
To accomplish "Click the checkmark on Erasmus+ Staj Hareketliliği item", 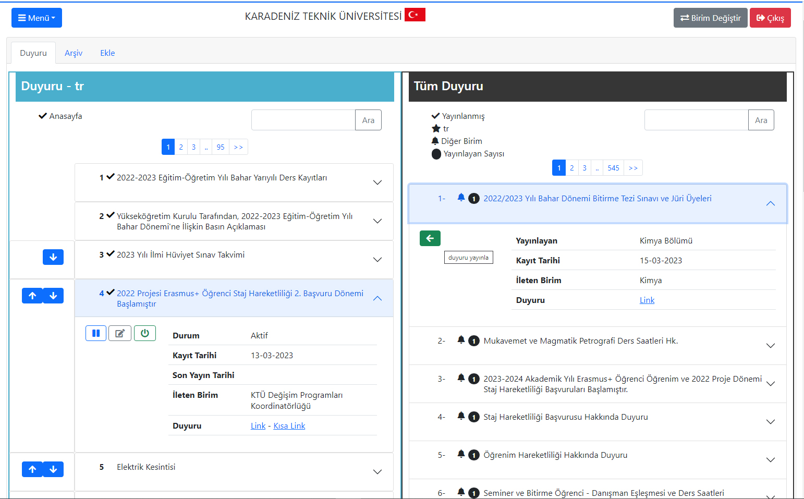I will pos(111,293).
